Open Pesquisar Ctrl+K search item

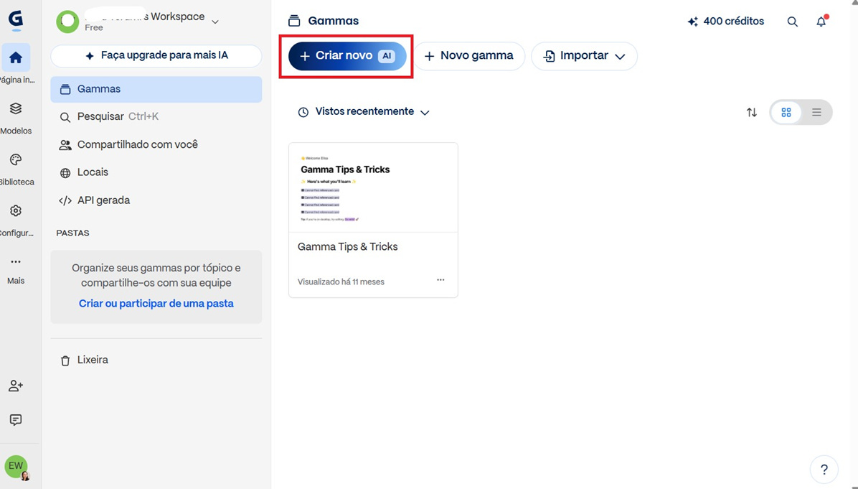(156, 116)
